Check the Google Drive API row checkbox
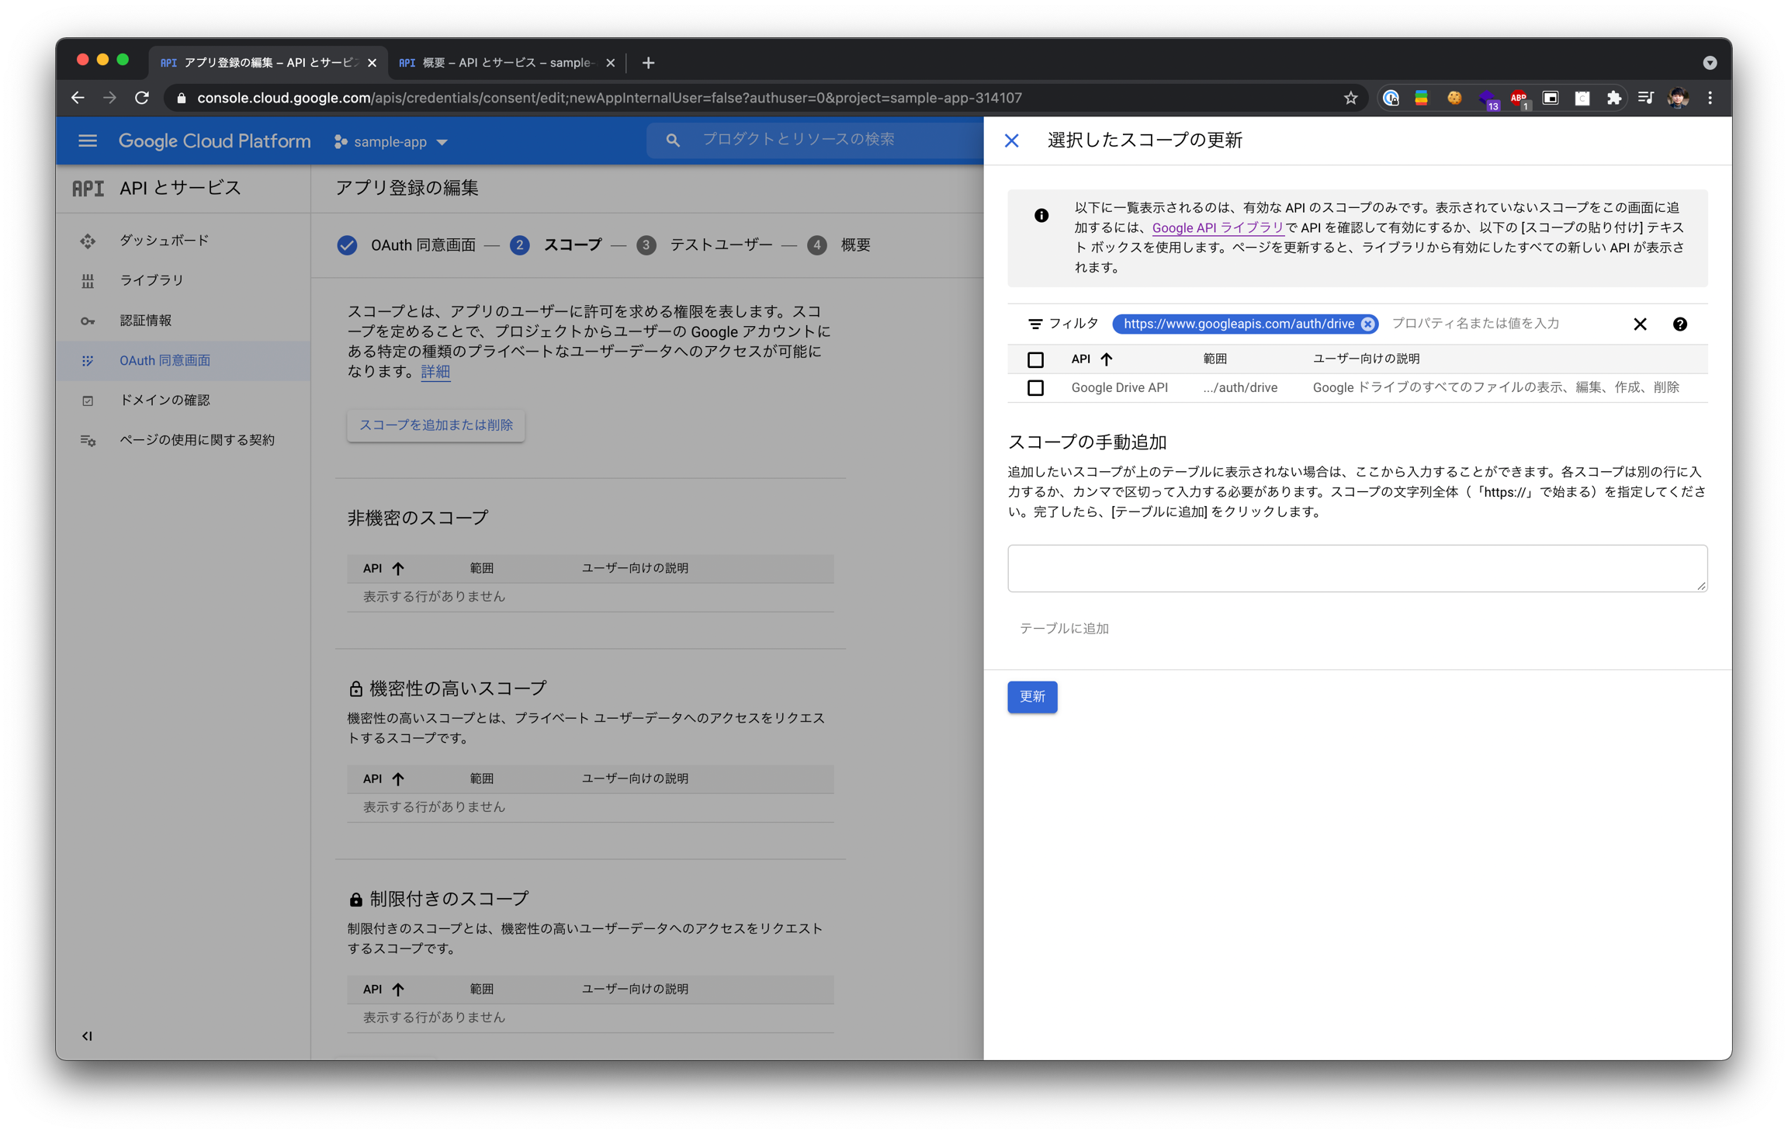This screenshot has width=1788, height=1134. pos(1035,388)
